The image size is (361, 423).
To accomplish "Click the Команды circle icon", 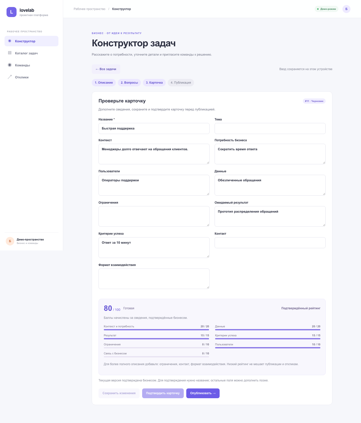I will click(10, 65).
